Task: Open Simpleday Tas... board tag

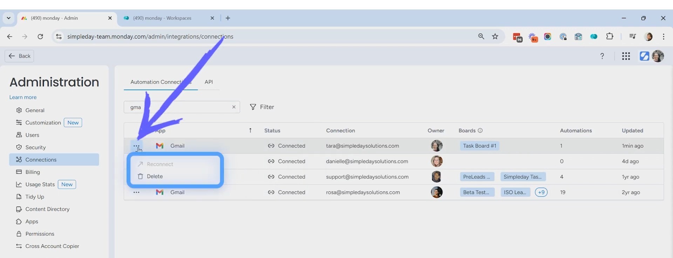Action: (x=523, y=177)
